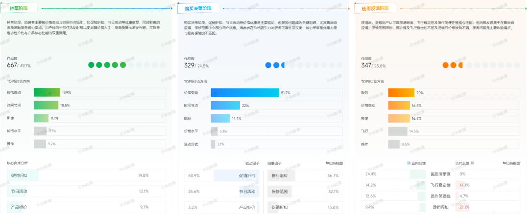Viewport: 529px width, 214px height.
Task: Click the 画质清晰度 feedback label
Action: [x=440, y=174]
